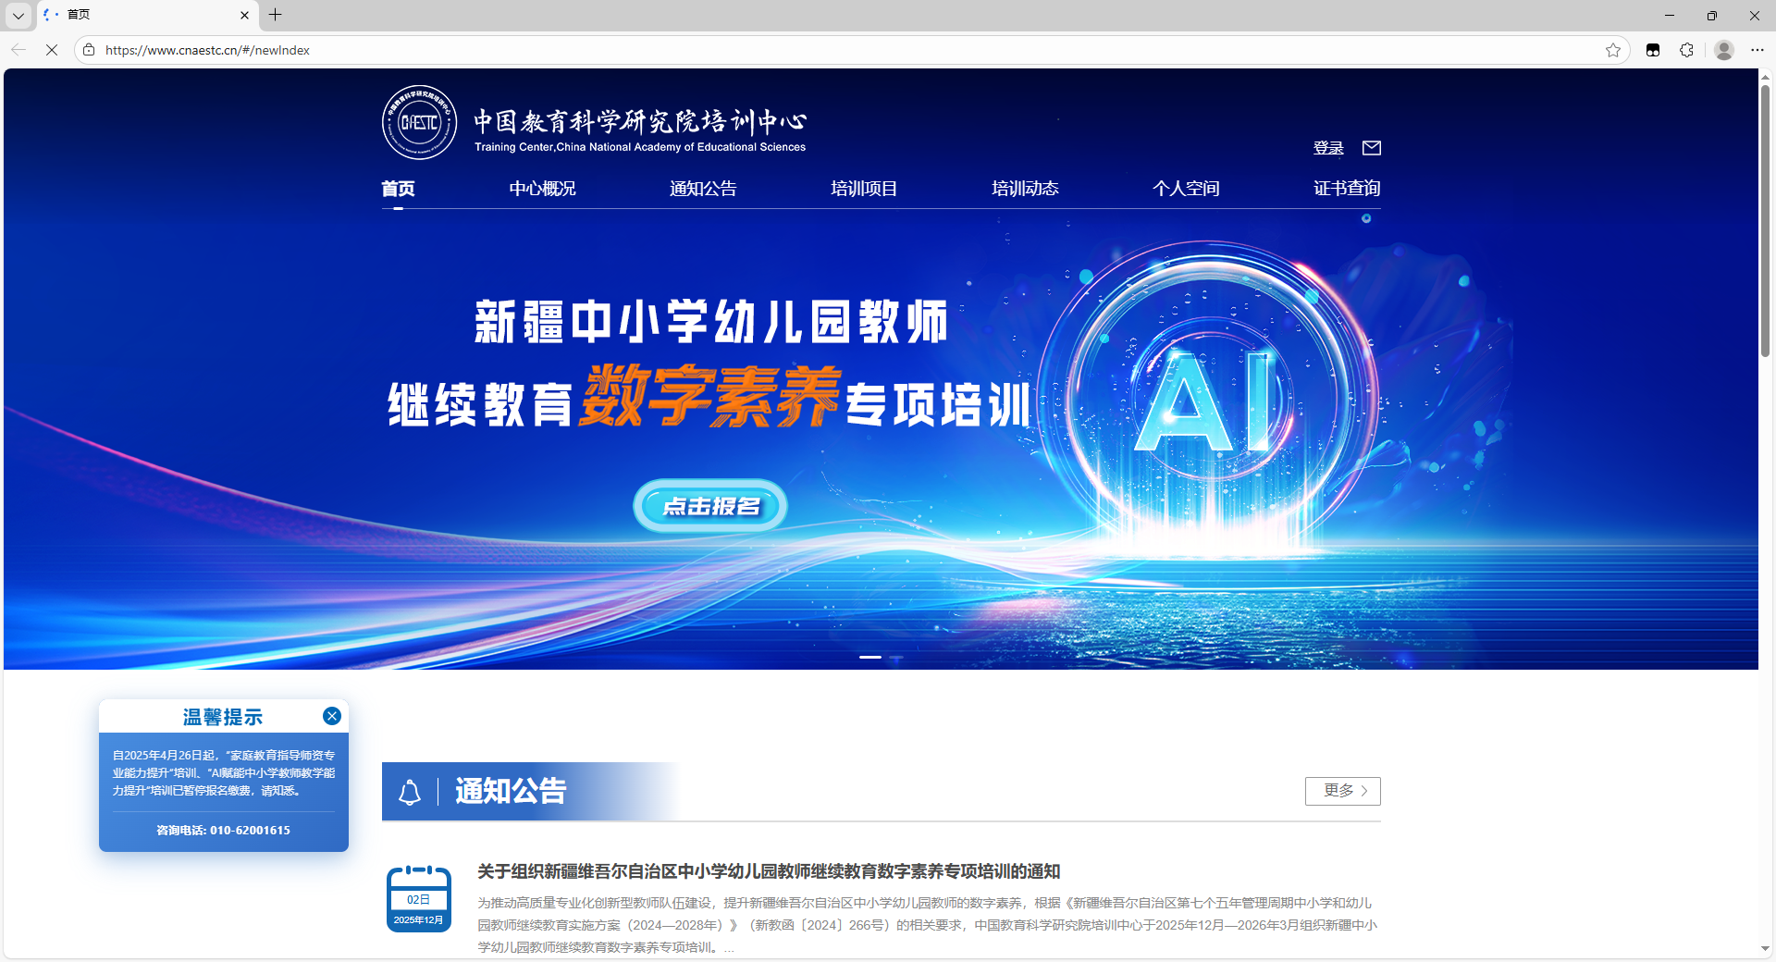Open browser settings and more menu
The width and height of the screenshot is (1776, 962).
click(1757, 50)
